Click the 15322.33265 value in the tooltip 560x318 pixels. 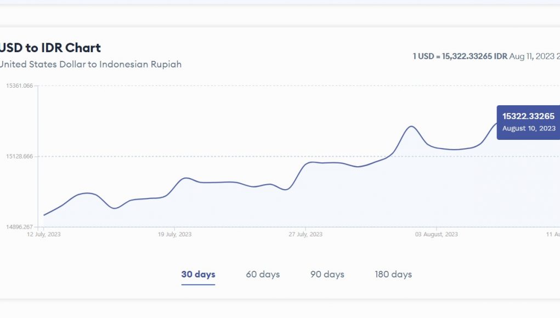528,116
